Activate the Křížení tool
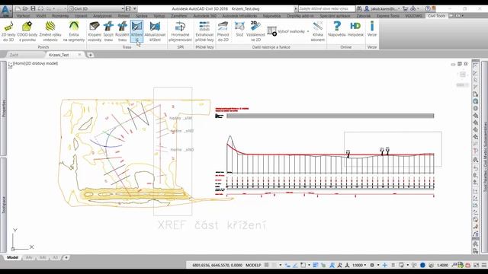The width and height of the screenshot is (488, 274). (x=136, y=31)
